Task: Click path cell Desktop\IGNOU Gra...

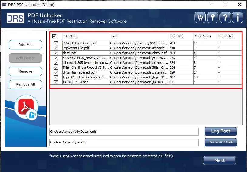Action: point(139,43)
